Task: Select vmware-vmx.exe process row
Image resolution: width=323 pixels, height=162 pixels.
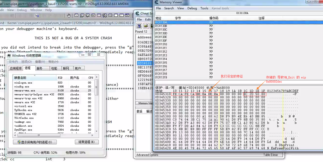Action: [54, 91]
